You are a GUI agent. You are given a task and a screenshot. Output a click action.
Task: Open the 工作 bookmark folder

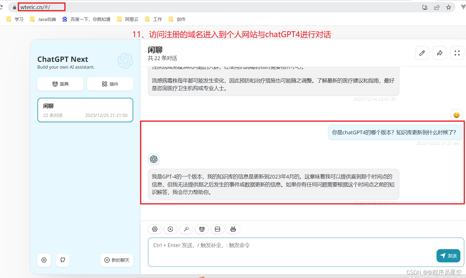coord(154,19)
